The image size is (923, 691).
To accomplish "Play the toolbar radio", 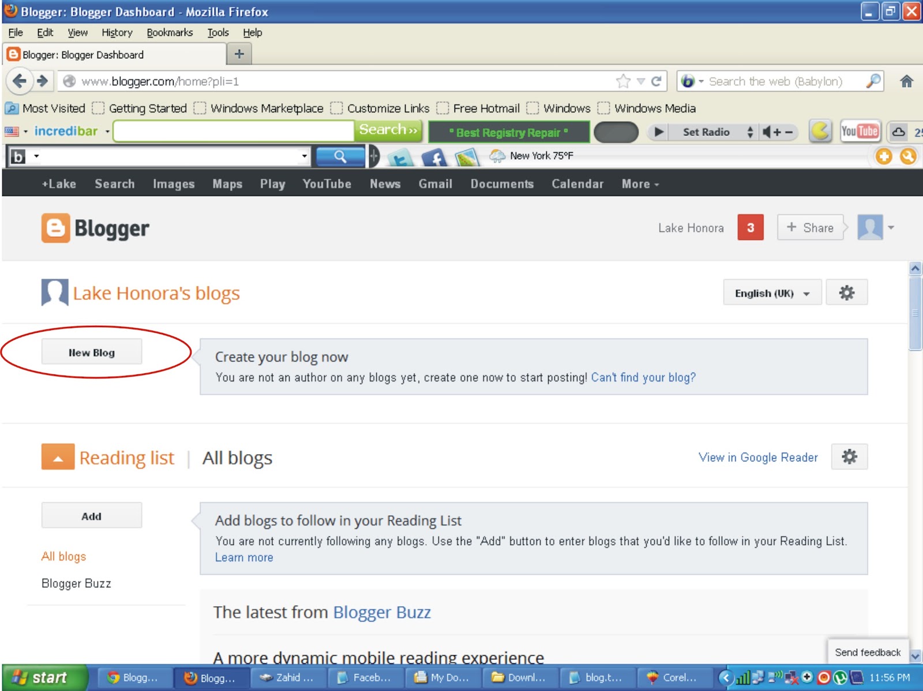I will tap(658, 132).
